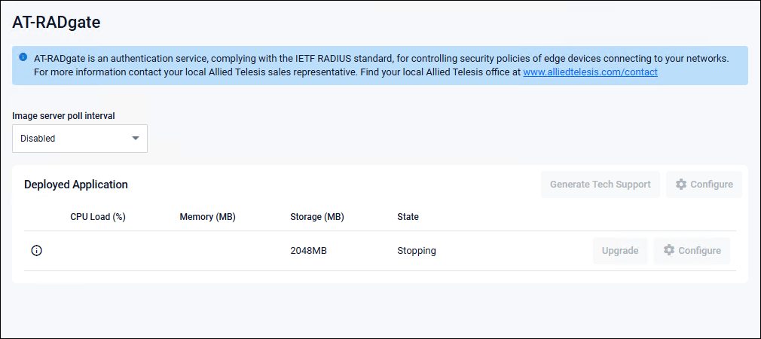Open the alliedtelesis.com/contact link
This screenshot has width=761, height=339.
[590, 72]
